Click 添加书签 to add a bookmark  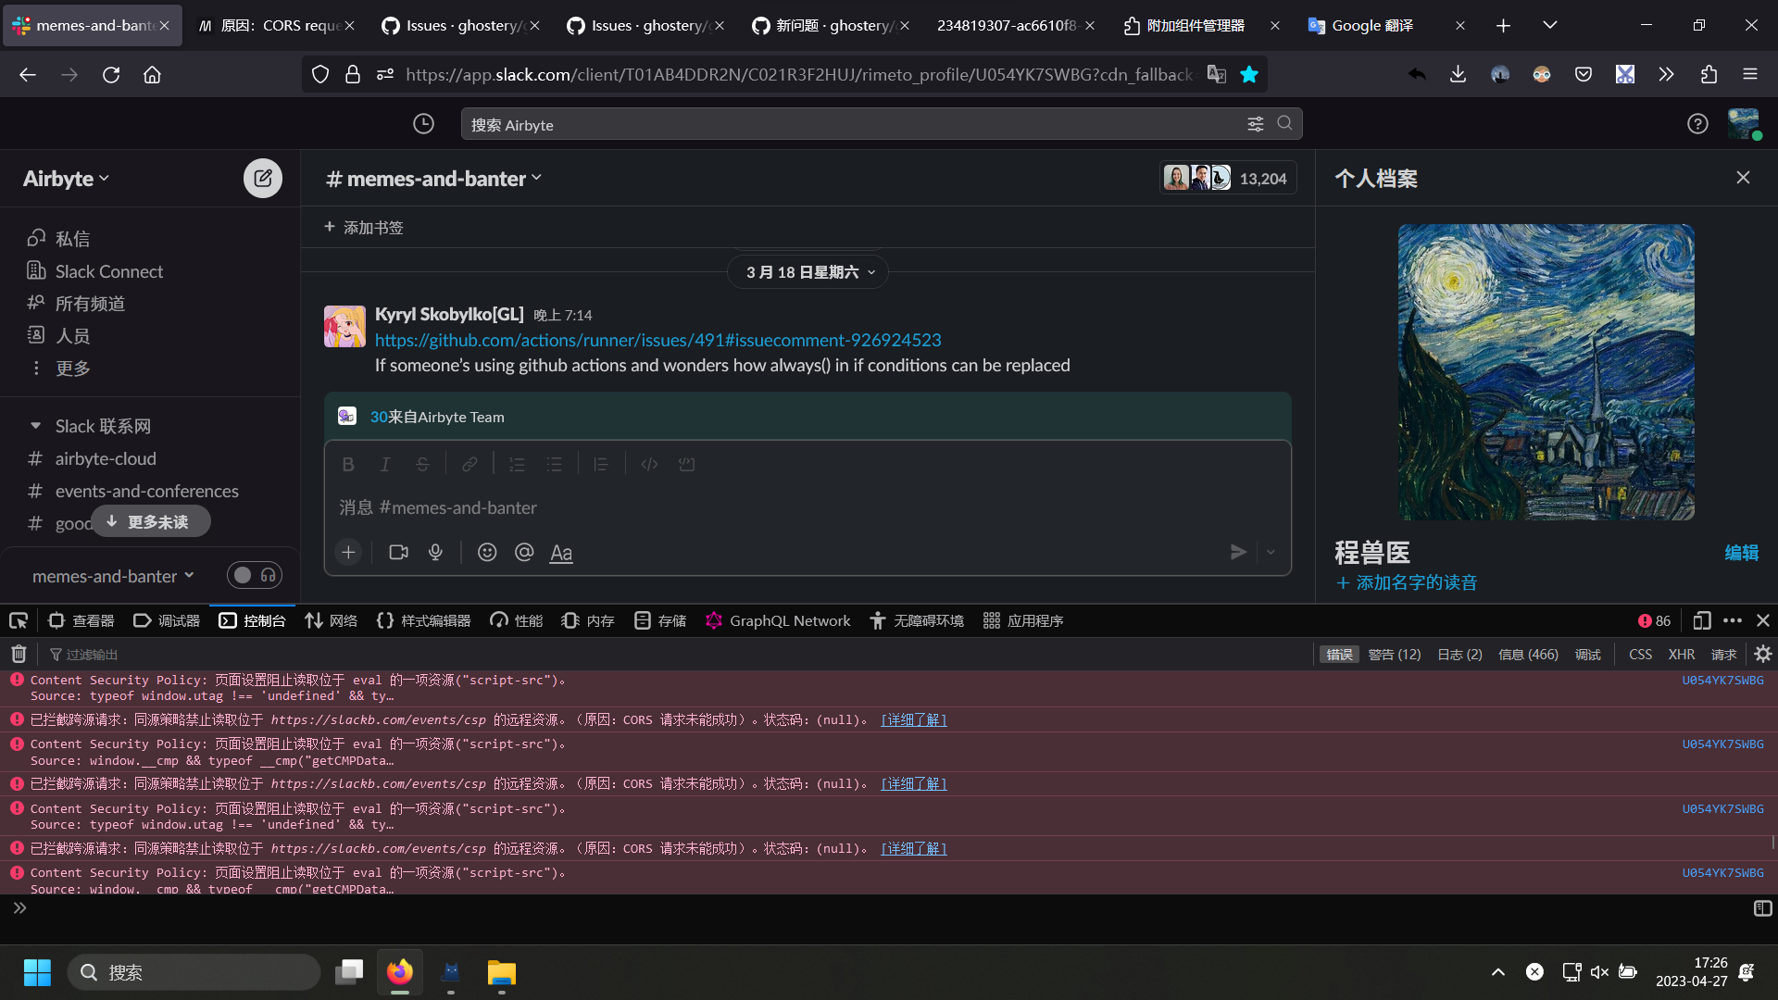pyautogui.click(x=364, y=227)
